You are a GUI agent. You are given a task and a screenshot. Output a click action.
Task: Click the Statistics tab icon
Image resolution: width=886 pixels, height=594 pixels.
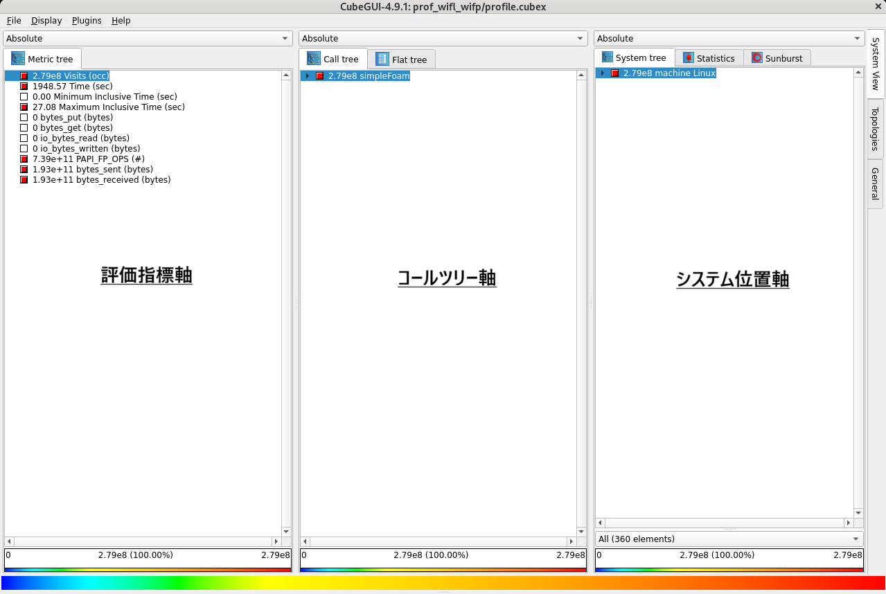click(688, 58)
